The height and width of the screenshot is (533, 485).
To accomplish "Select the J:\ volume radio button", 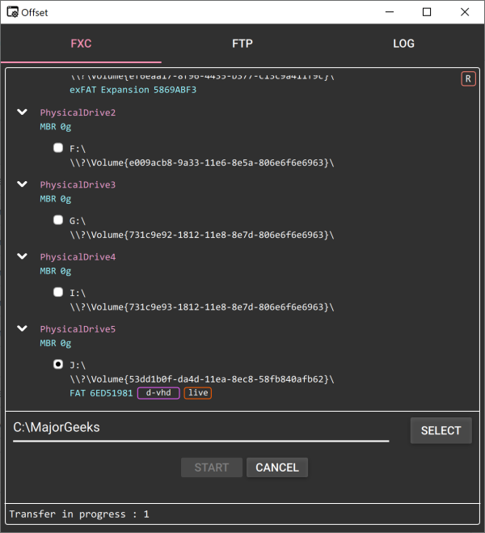I will 58,364.
